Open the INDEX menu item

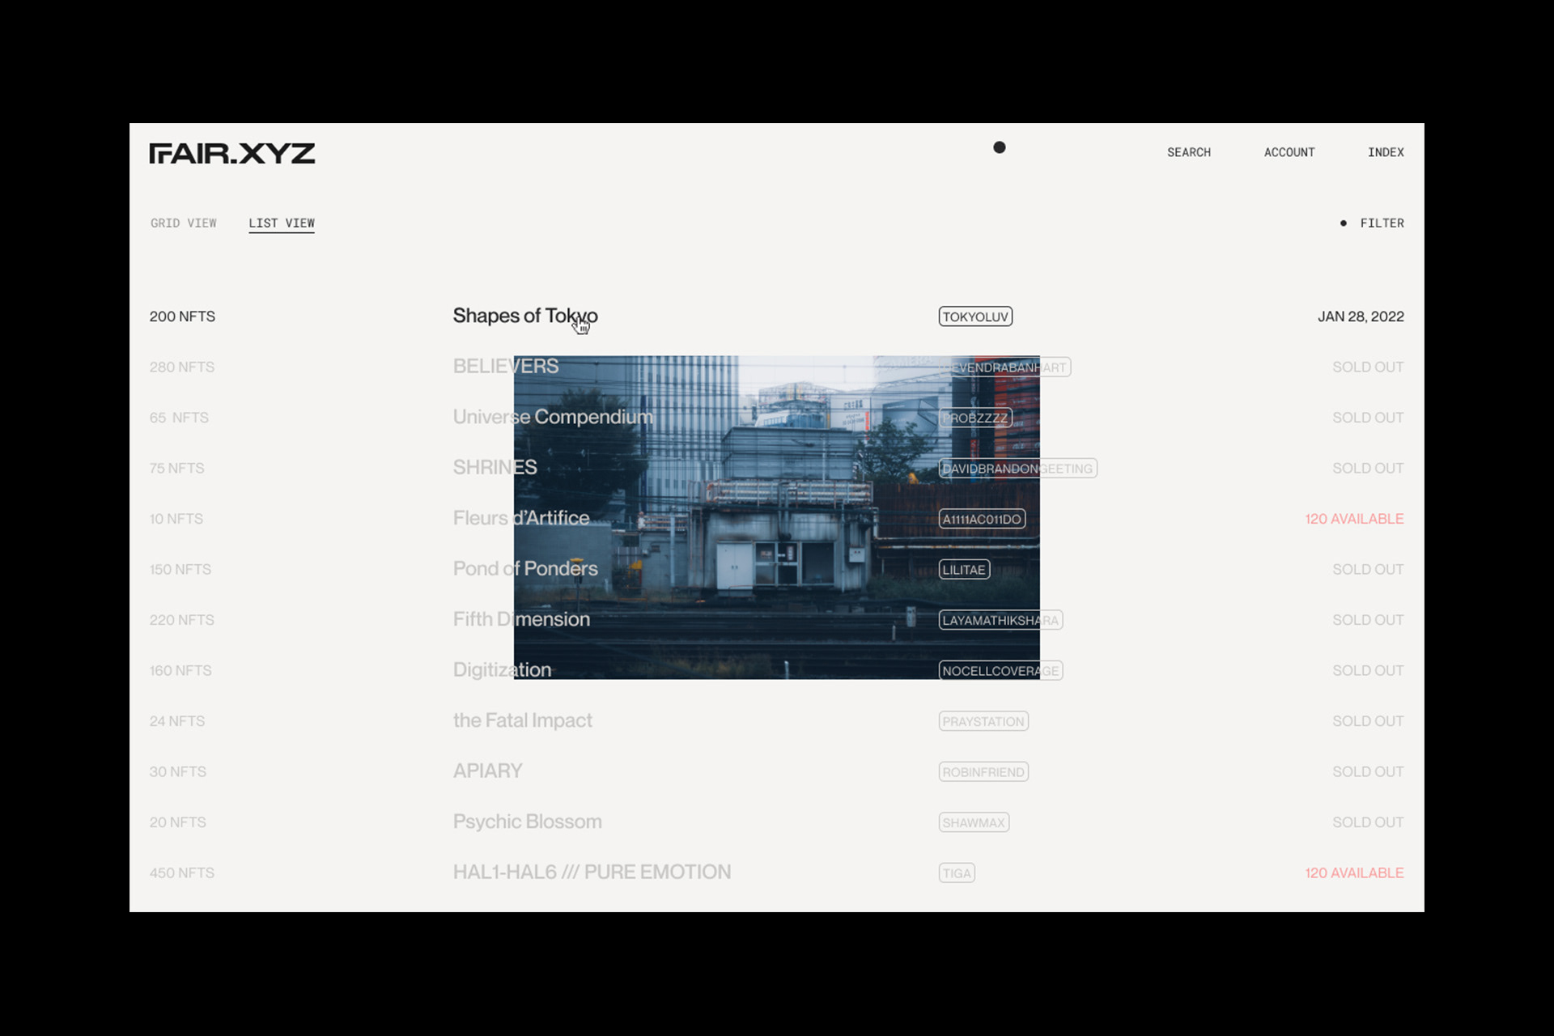click(1386, 152)
